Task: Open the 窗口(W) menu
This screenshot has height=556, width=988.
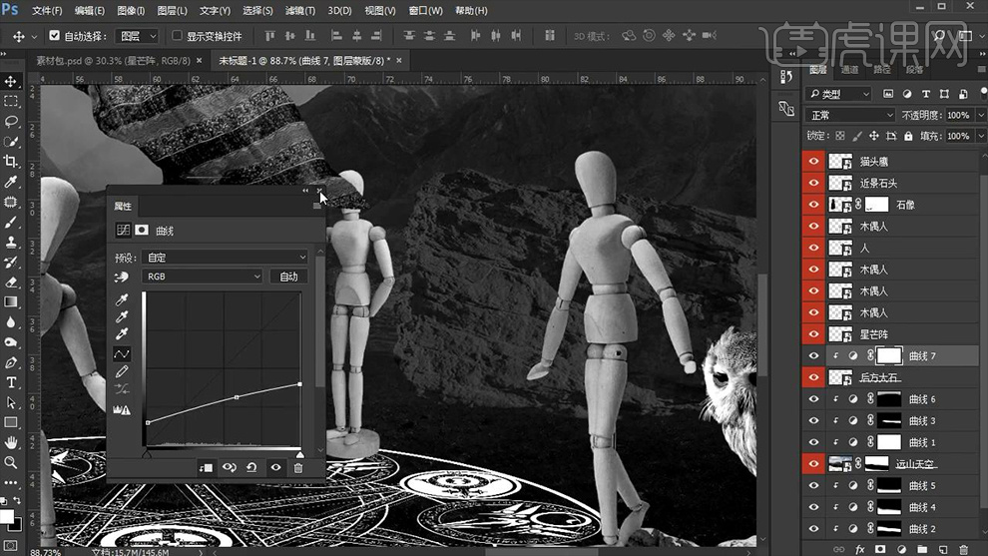Action: pyautogui.click(x=425, y=11)
